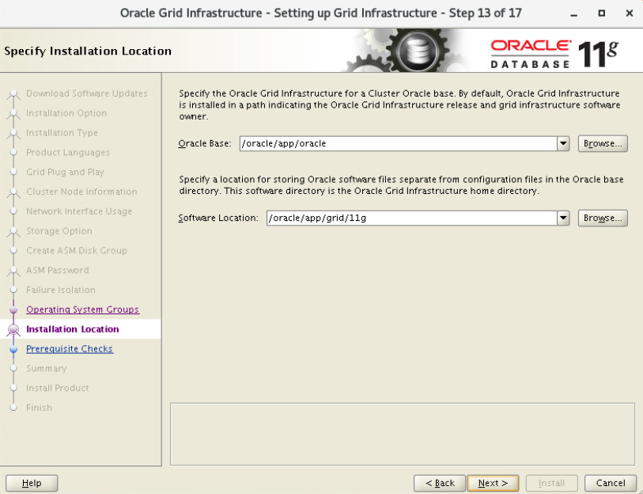Click the disabled Install button

pos(551,483)
